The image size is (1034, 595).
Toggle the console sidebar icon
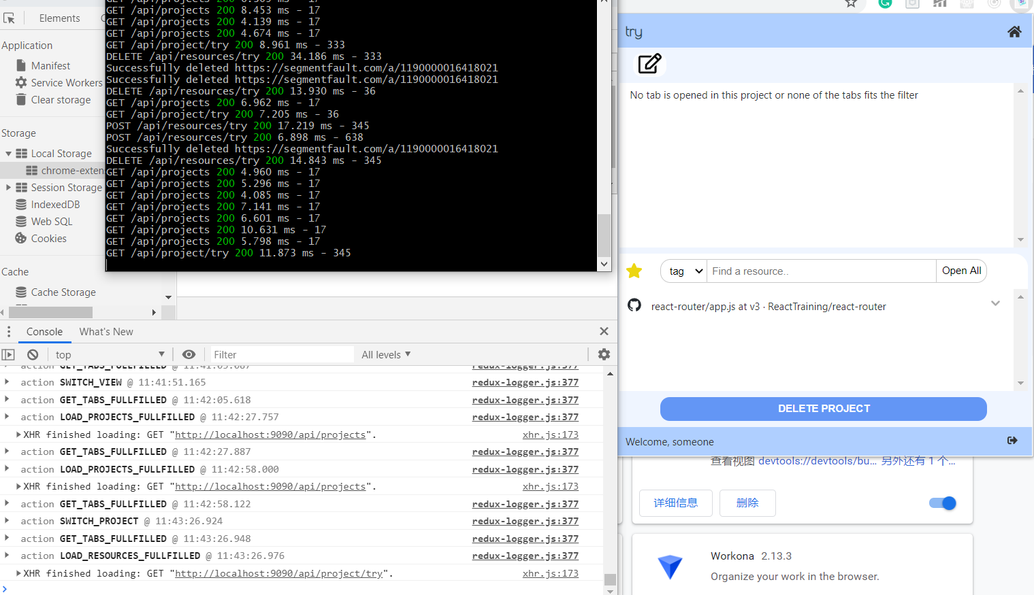[x=8, y=354]
